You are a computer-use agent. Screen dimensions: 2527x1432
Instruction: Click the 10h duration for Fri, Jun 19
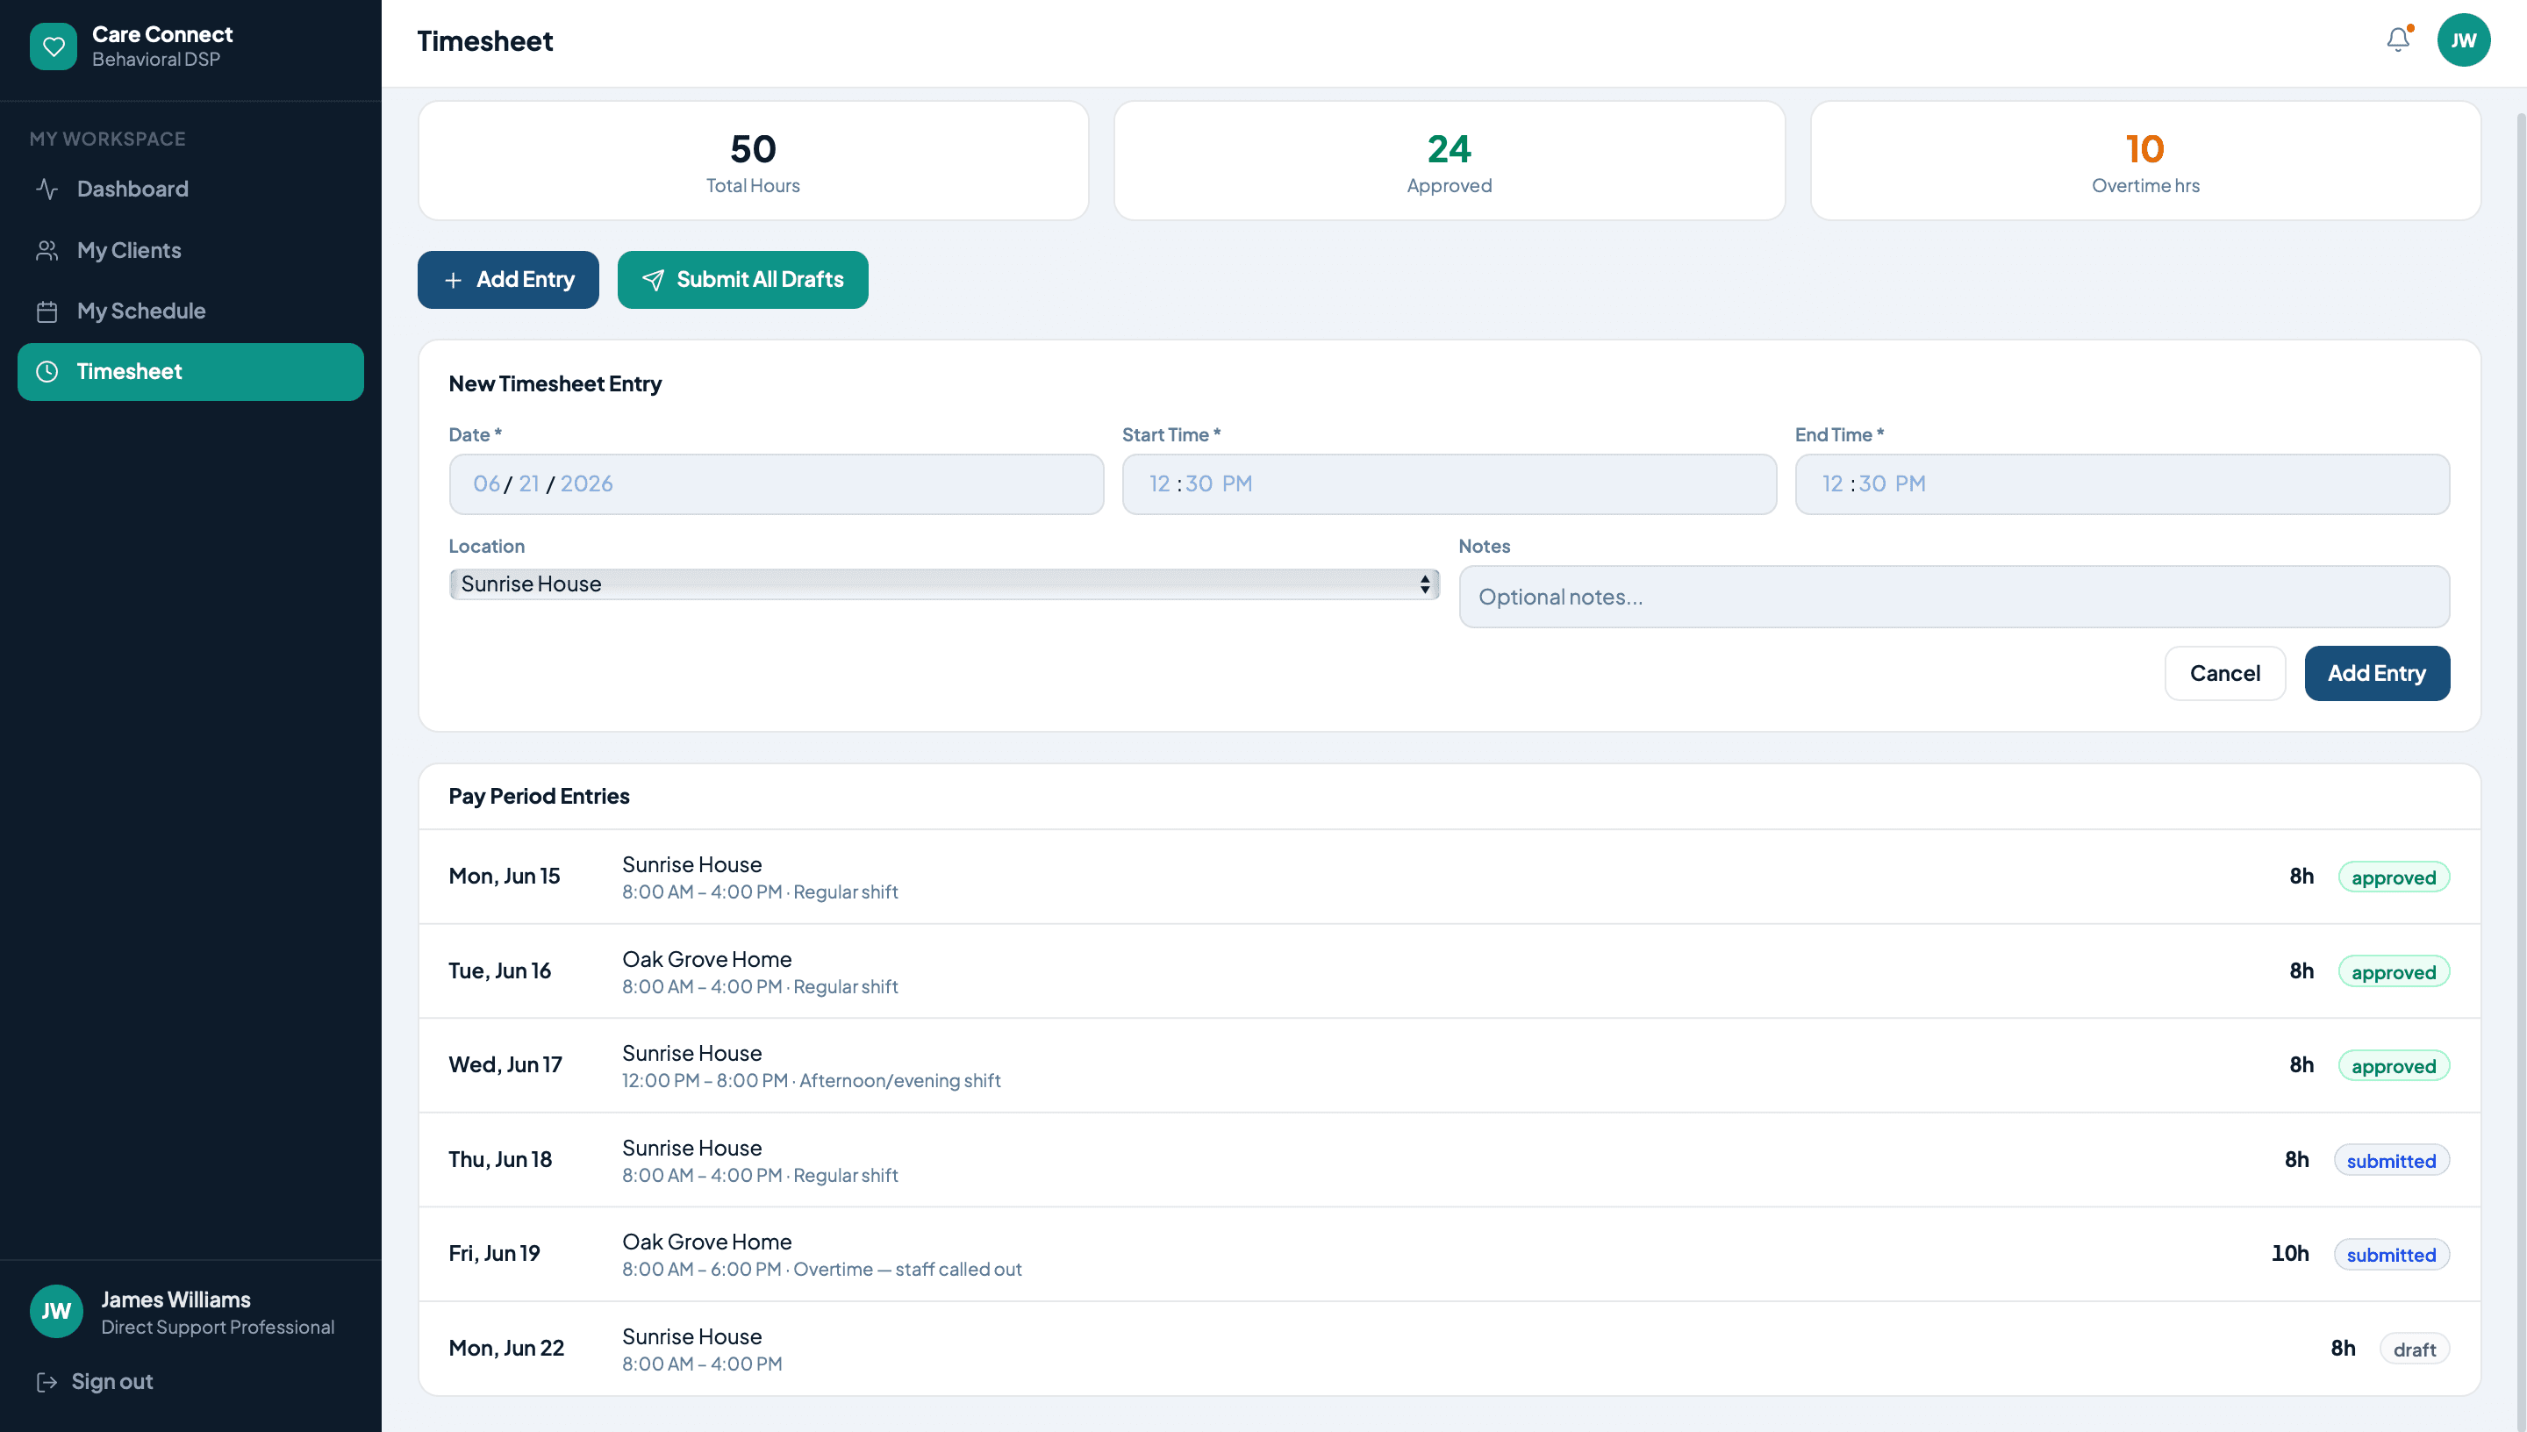(x=2289, y=1254)
